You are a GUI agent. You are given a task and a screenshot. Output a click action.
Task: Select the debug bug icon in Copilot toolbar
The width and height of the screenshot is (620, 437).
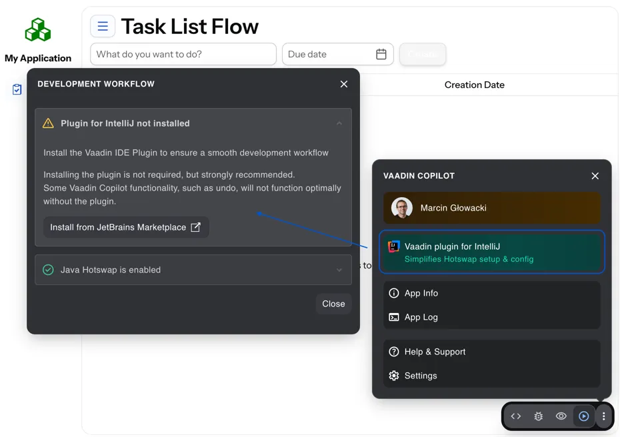point(538,416)
